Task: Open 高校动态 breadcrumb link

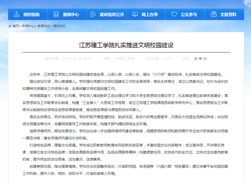Action: 59,26
